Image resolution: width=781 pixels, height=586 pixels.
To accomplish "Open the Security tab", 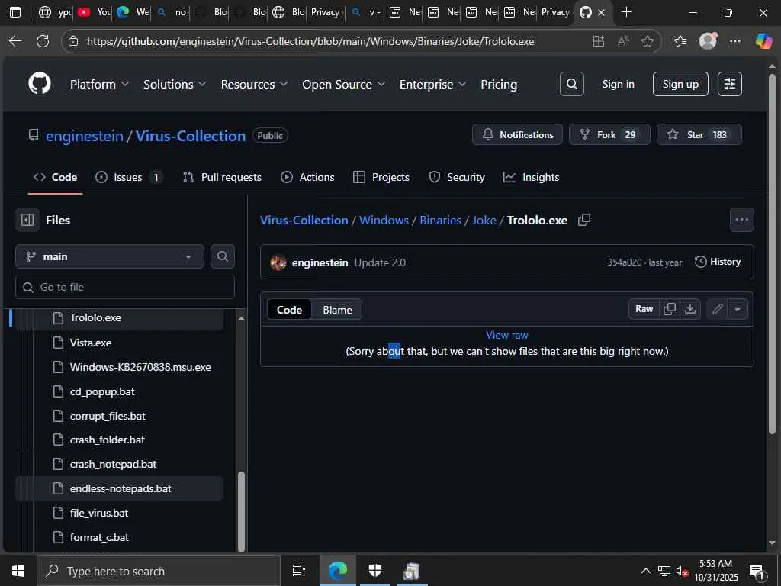I will [457, 177].
